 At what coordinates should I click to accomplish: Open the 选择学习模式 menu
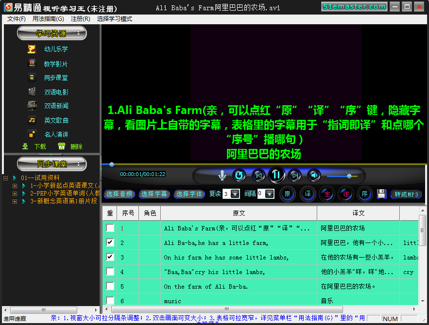[114, 19]
